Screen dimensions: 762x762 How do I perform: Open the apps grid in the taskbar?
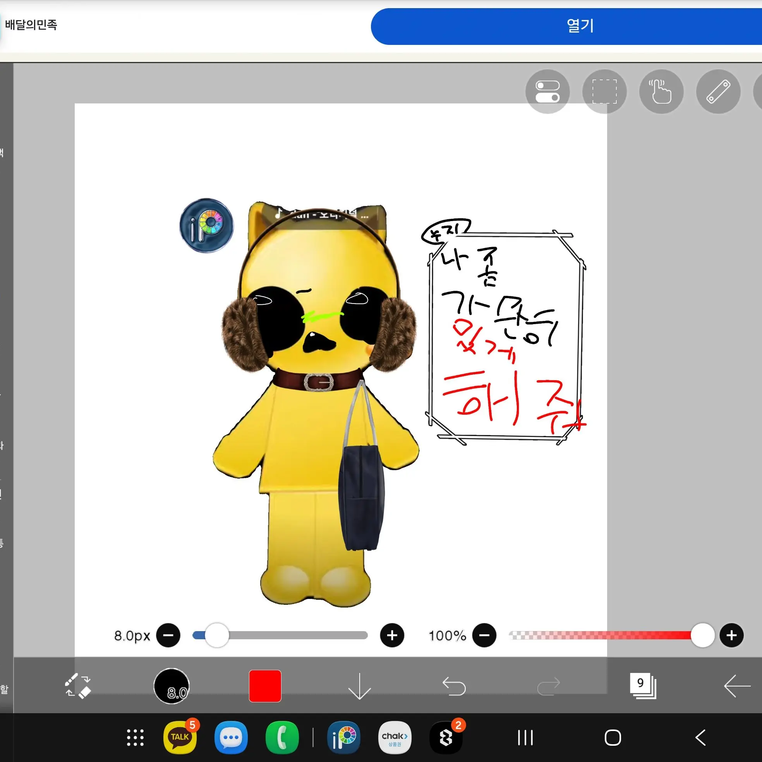(x=135, y=738)
